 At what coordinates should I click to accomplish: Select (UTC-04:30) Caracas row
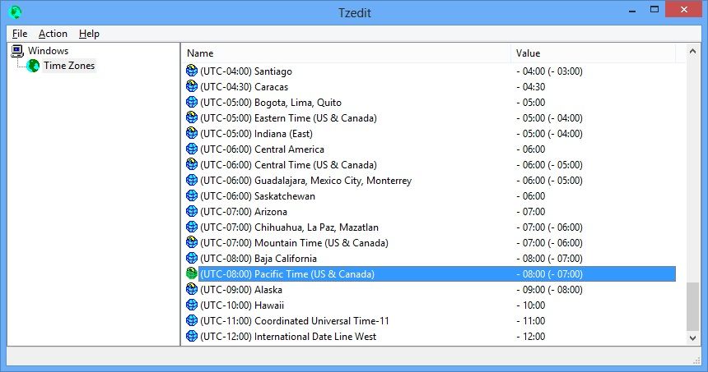coord(431,86)
